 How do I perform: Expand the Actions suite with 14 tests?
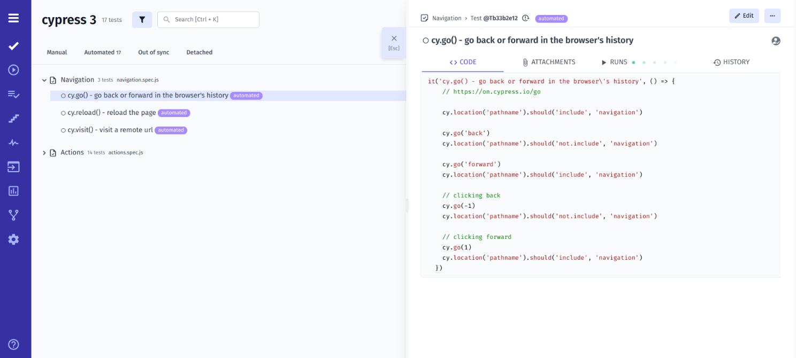pyautogui.click(x=44, y=152)
